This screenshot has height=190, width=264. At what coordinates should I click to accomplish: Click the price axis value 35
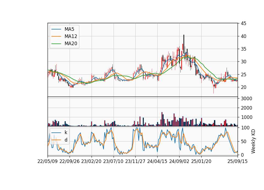tap(243, 49)
